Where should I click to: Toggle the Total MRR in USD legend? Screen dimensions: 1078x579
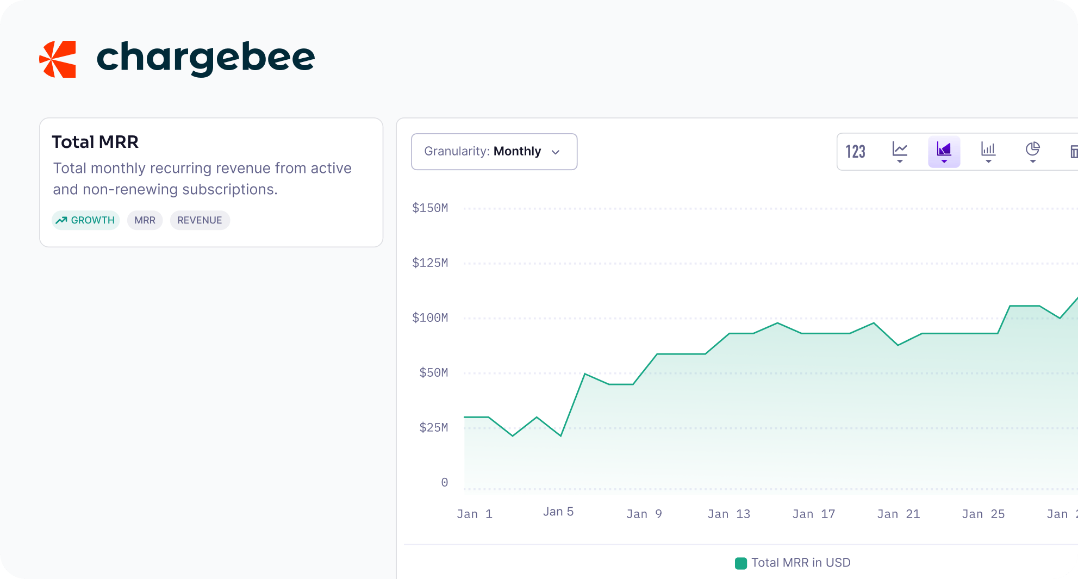(793, 563)
